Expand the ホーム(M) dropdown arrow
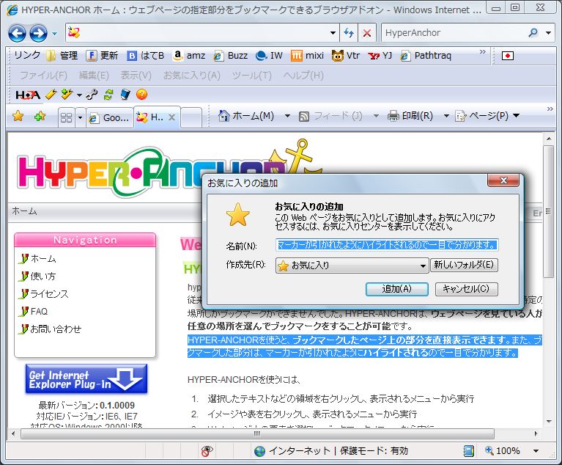562x465 pixels. (x=287, y=116)
